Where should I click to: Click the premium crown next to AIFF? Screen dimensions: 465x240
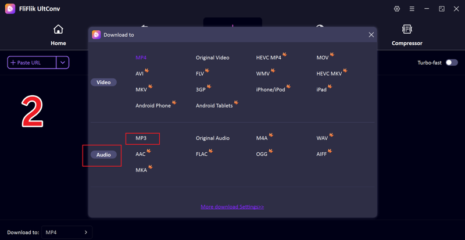click(x=330, y=151)
